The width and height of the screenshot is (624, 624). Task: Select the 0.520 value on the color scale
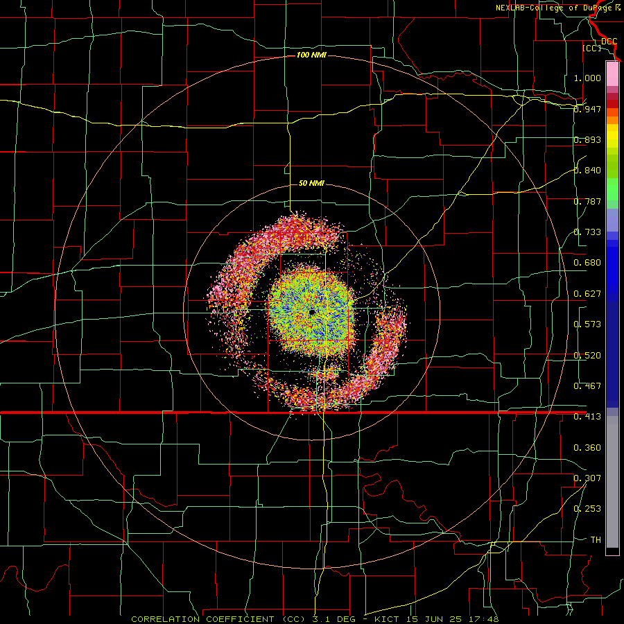click(587, 356)
